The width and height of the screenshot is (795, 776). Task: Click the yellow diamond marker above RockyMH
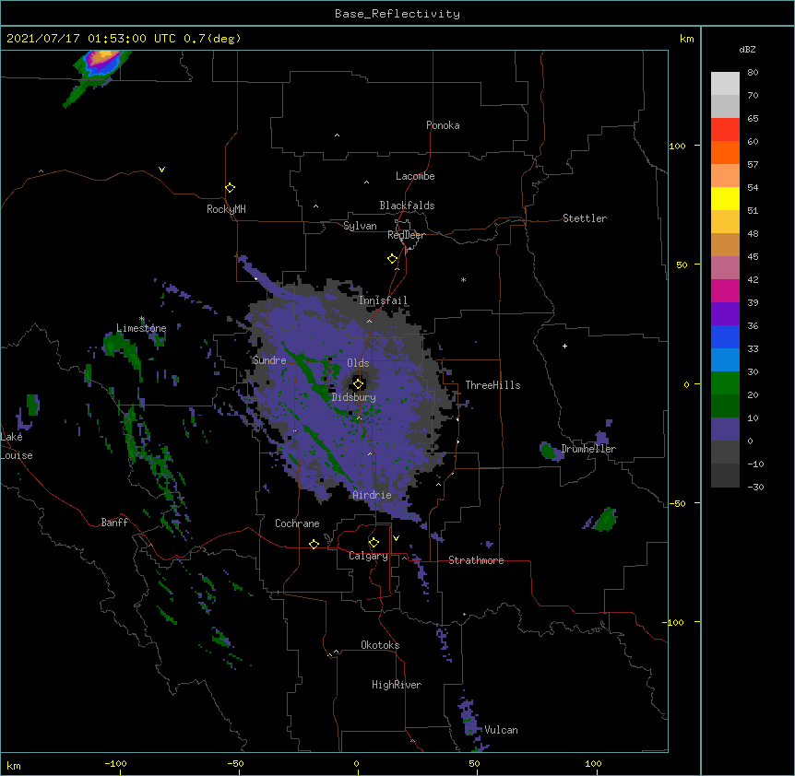230,188
